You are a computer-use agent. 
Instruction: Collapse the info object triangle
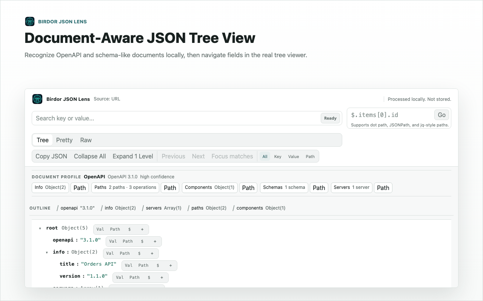click(47, 252)
